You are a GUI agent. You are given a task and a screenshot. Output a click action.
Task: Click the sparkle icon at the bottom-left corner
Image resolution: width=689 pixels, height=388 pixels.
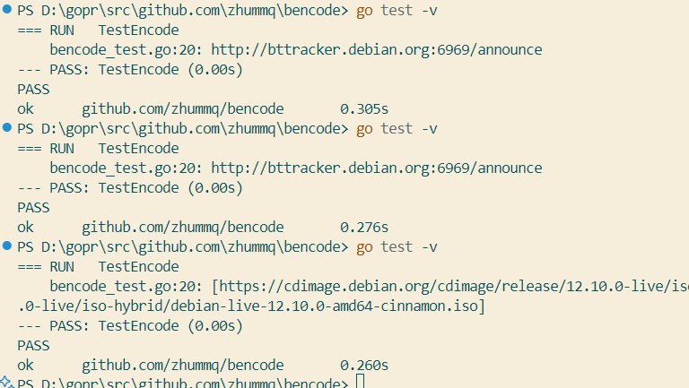point(5,383)
